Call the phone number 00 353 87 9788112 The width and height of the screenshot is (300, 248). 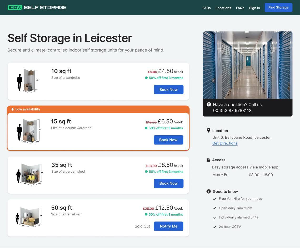click(232, 110)
